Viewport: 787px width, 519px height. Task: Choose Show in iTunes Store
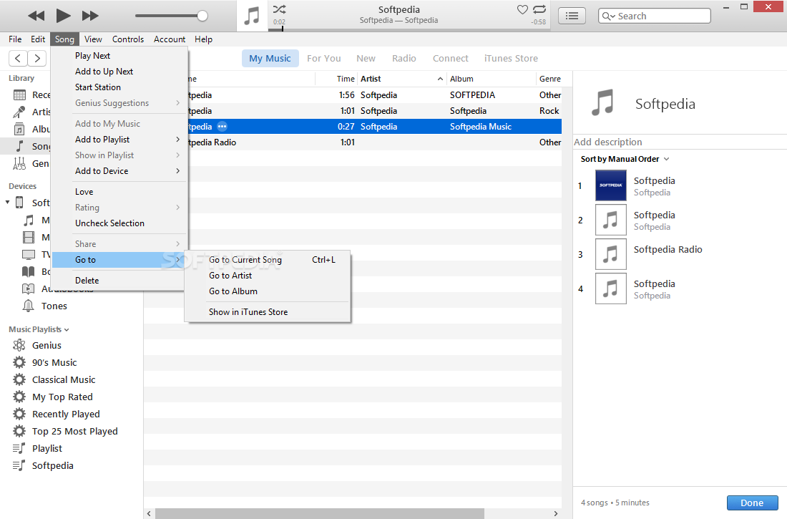click(x=268, y=312)
